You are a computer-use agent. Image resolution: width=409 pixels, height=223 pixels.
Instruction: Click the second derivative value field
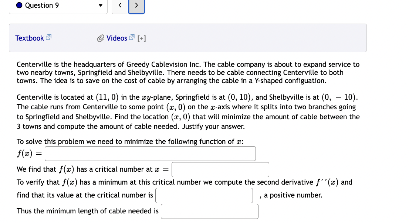204,195
